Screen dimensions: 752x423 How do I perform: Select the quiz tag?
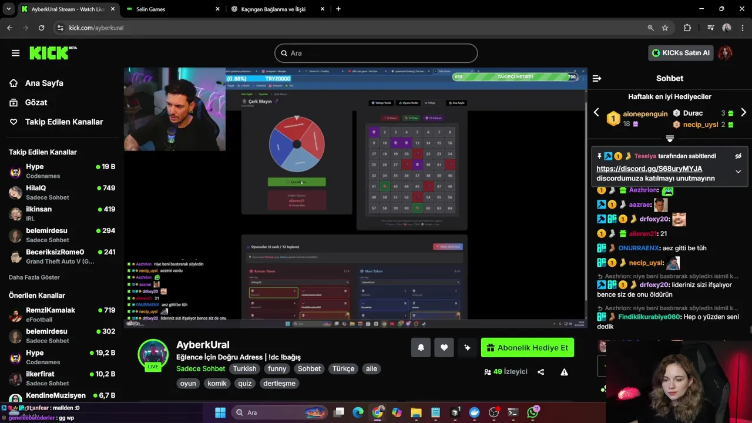[244, 383]
